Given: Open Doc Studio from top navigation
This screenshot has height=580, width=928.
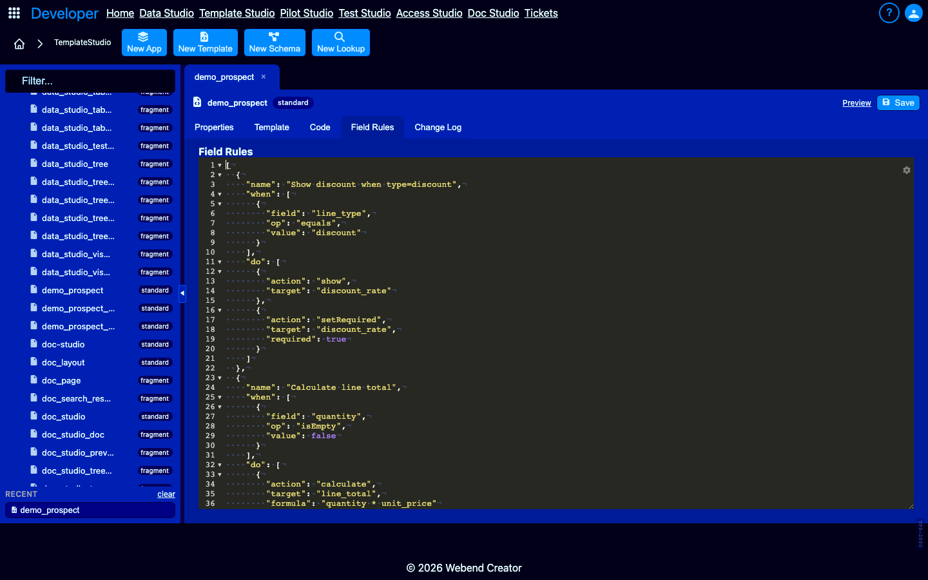Looking at the screenshot, I should (x=494, y=13).
